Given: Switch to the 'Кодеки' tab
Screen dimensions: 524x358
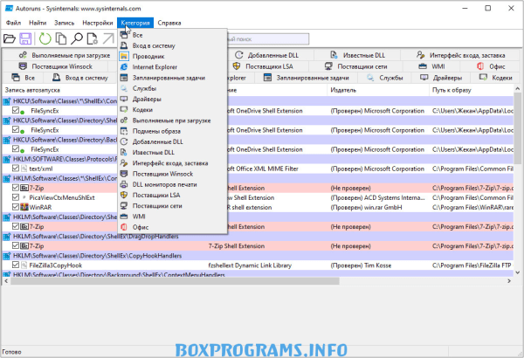Looking at the screenshot, I should (x=495, y=78).
